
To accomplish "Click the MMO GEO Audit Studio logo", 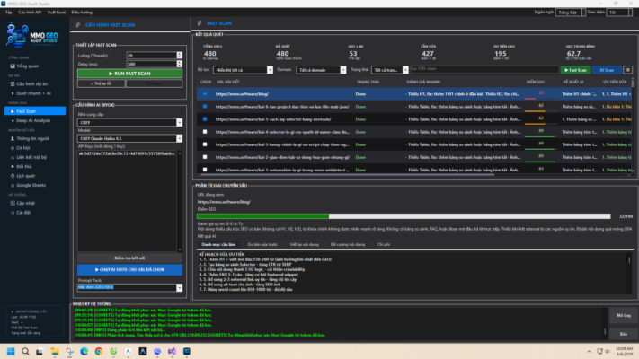I will pos(31,35).
